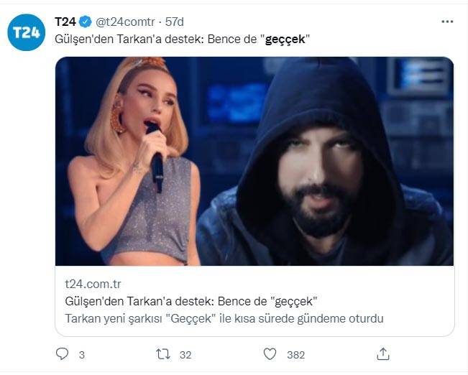Screen dimensions: 468x375
Task: Click the 57d timestamp
Action: 173,22
